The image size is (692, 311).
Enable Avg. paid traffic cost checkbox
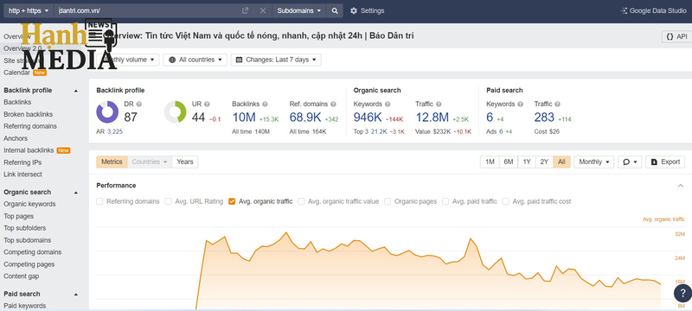pyautogui.click(x=505, y=201)
